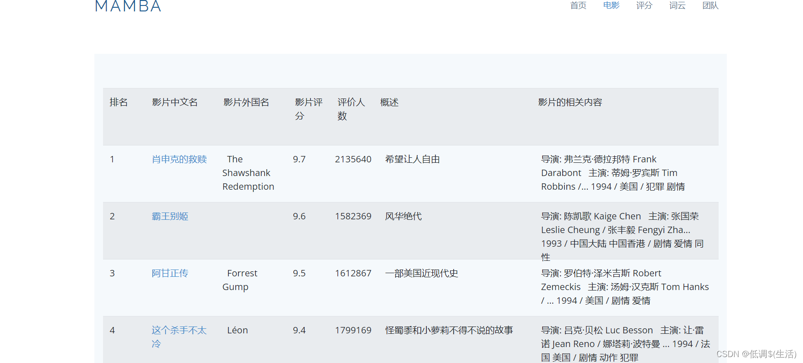The height and width of the screenshot is (363, 803).
Task: Select the 一部美国近现代史 summary text
Action: click(422, 273)
